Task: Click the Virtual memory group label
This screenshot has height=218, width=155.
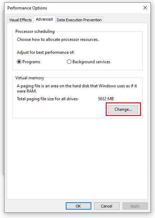Action: [30, 78]
